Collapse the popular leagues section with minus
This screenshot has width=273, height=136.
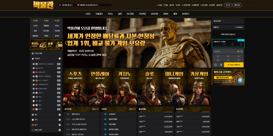60,59
